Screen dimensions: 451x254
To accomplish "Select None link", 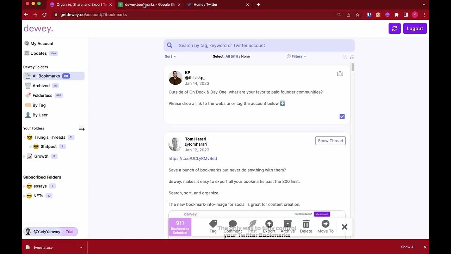I will coord(245,56).
